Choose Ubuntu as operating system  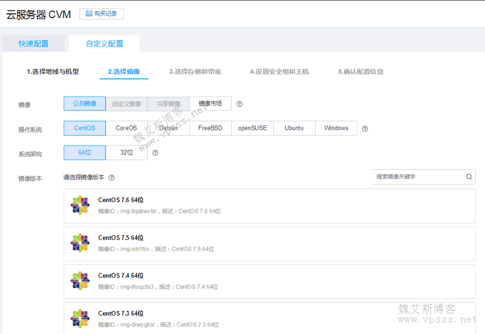(294, 128)
